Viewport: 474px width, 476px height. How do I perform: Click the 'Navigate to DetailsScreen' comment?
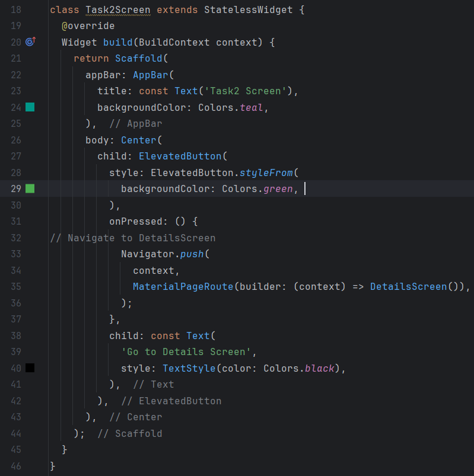tap(133, 238)
